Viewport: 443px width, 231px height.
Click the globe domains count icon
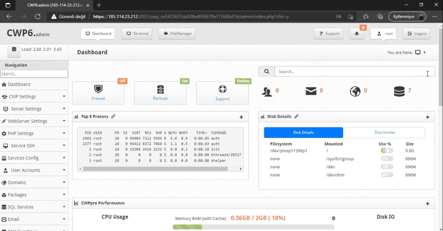[355, 92]
